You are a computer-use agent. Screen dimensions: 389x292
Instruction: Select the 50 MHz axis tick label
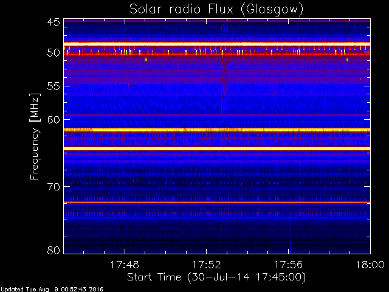click(x=53, y=53)
